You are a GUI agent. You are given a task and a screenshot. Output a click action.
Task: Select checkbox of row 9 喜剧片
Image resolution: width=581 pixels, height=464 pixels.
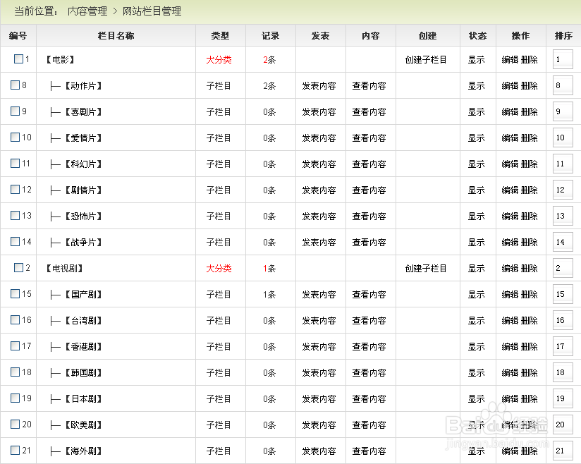pyautogui.click(x=16, y=111)
